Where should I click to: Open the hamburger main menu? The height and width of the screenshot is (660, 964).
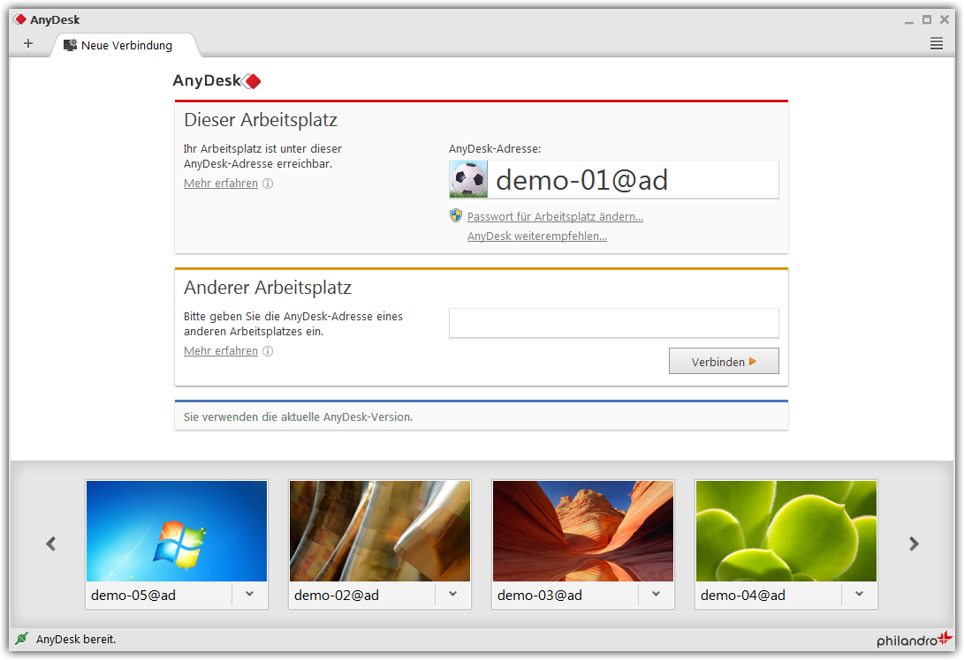[x=937, y=43]
